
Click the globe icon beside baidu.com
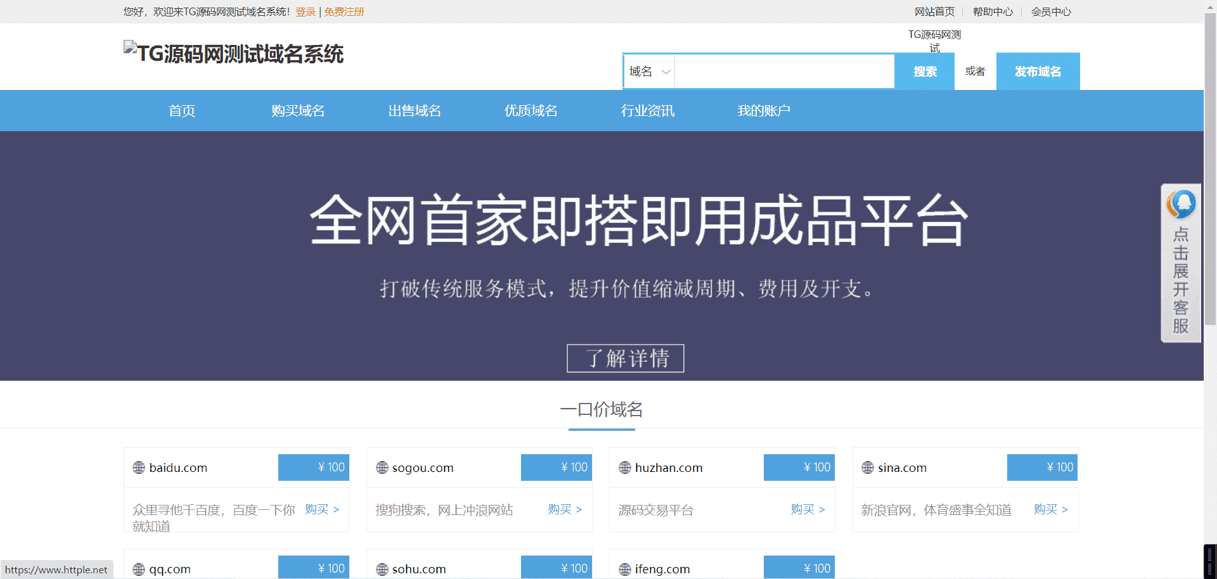pos(139,468)
